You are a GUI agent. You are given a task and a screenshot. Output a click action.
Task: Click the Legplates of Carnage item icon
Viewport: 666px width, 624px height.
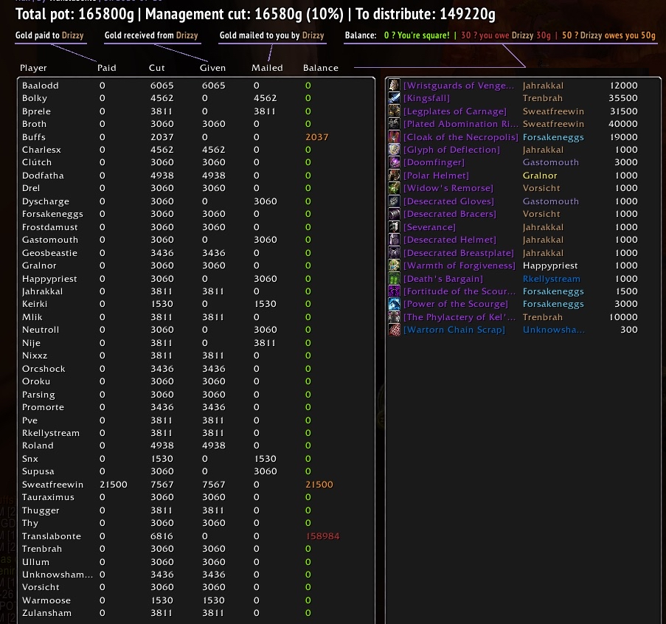pos(394,111)
